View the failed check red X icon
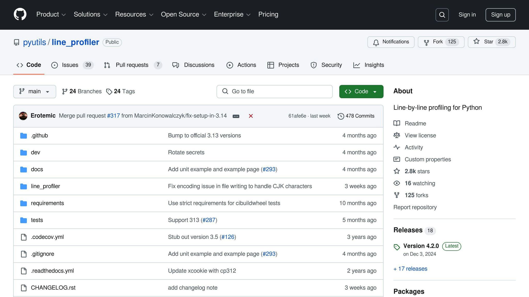Viewport: 529px width, 297px height. click(251, 116)
